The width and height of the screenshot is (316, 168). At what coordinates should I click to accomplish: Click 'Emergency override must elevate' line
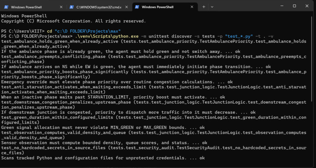[x=117, y=82]
